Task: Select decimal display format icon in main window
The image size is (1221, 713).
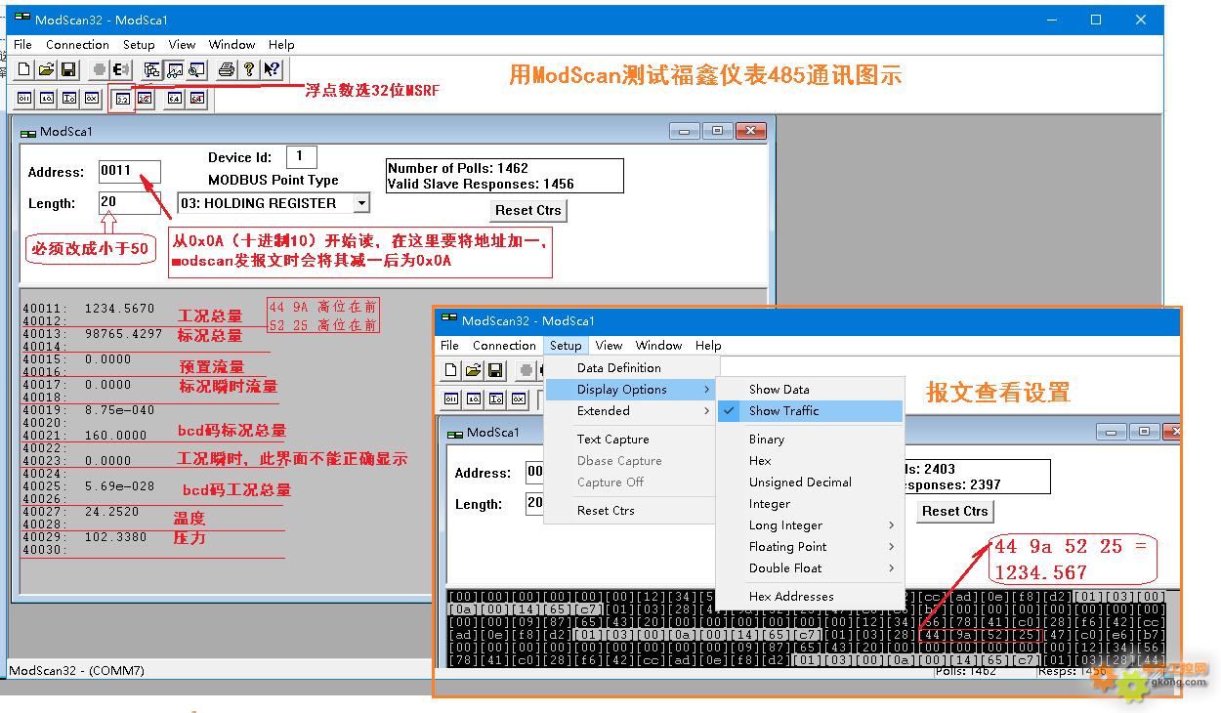Action: pos(46,98)
